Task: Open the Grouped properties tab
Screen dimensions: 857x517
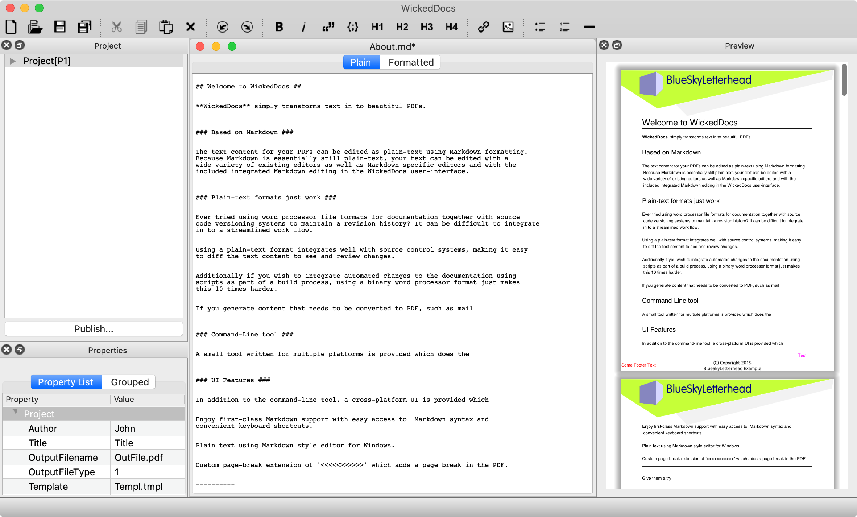Action: (x=129, y=382)
